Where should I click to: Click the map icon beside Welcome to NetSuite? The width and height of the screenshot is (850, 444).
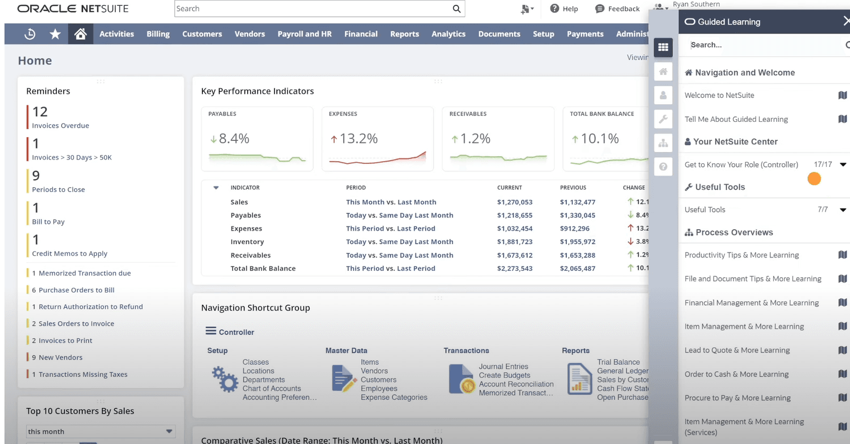coord(843,95)
